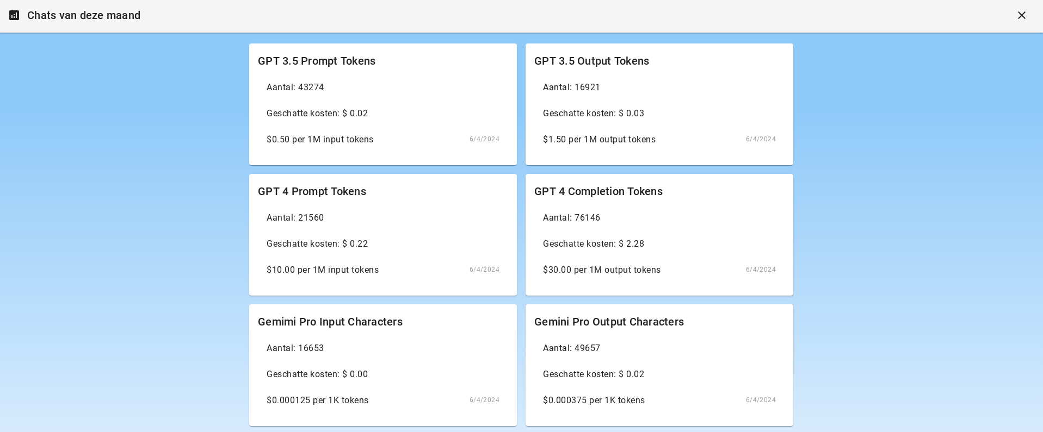Click 'Aantal: 43274' in GPT 3.5 Prompt
Viewport: 1043px width, 432px height.
(295, 87)
